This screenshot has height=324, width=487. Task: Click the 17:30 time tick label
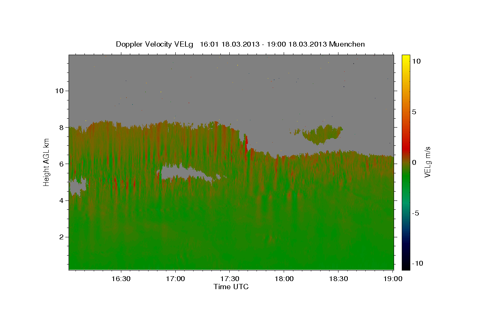point(230,279)
